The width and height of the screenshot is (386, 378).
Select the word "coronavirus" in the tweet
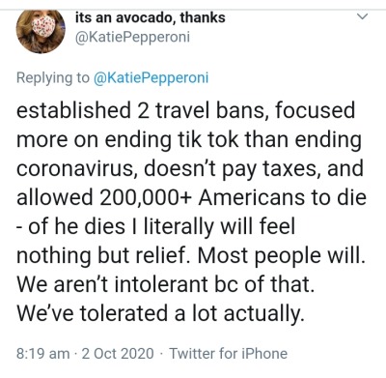(x=74, y=168)
